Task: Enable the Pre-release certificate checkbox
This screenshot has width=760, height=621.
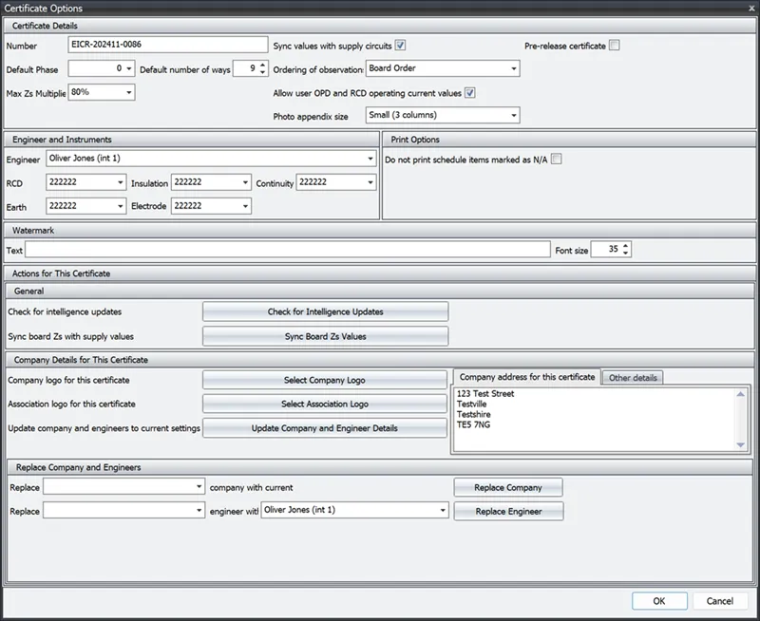Action: click(x=616, y=45)
